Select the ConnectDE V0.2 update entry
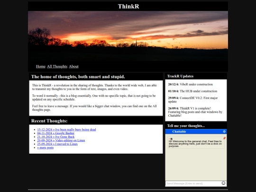Image resolution: width=256 pixels, height=192 pixels. coord(193,100)
